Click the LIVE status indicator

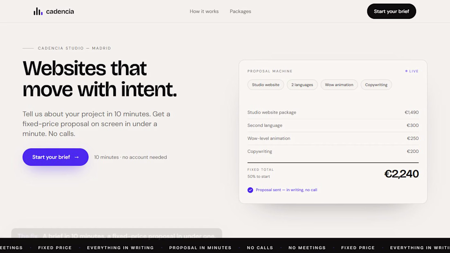pos(412,71)
